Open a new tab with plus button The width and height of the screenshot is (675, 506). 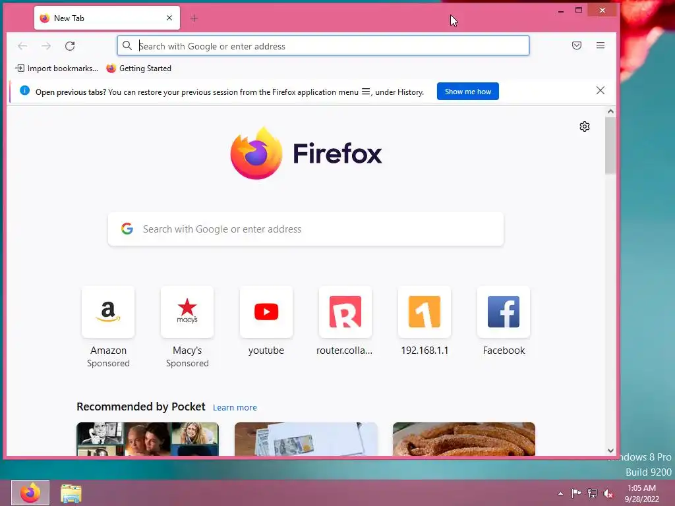(194, 18)
